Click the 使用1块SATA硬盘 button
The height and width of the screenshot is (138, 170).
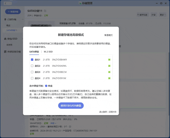[x=71, y=106]
